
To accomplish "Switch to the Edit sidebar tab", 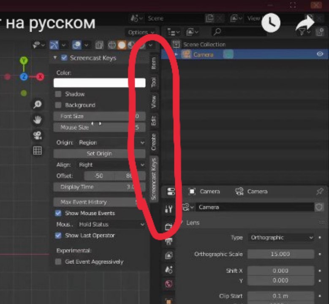I will pyautogui.click(x=154, y=120).
